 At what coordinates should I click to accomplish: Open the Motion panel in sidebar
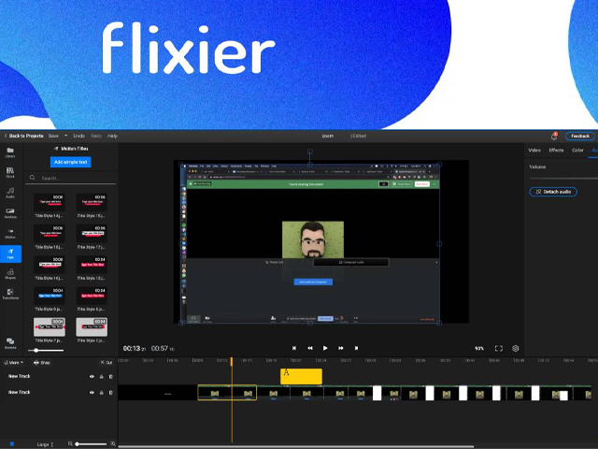click(x=10, y=233)
